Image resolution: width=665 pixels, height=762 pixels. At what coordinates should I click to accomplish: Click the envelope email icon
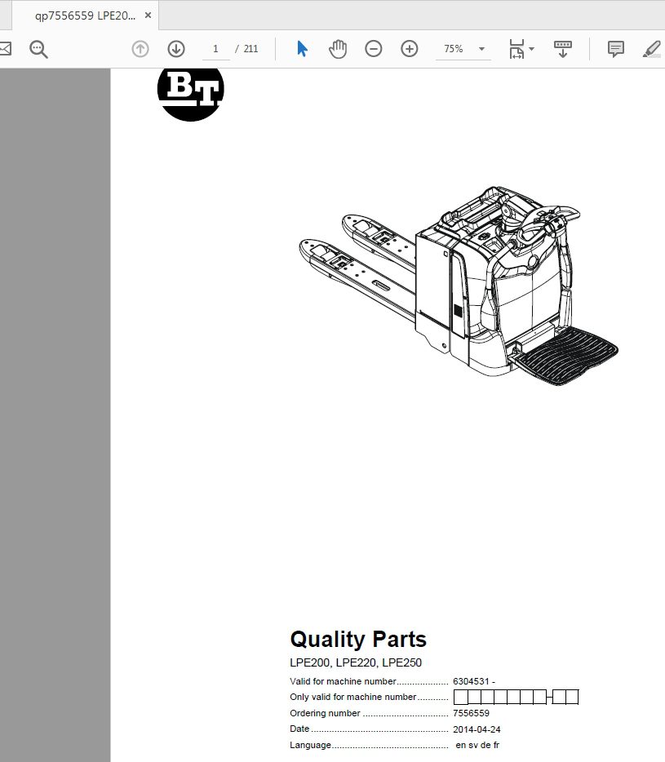coord(5,49)
